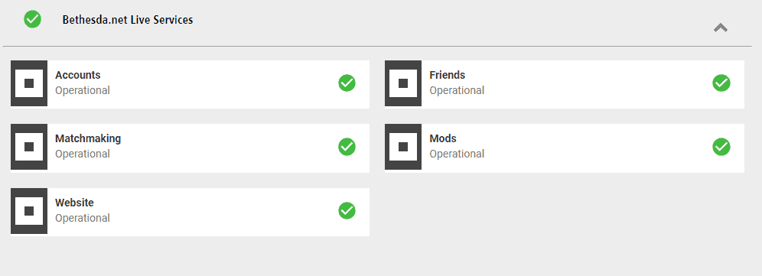Click the Accounts service square icon
Screen dimensions: 762x276
pyautogui.click(x=28, y=83)
